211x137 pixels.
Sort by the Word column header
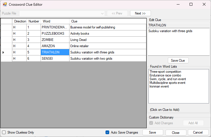55,21
